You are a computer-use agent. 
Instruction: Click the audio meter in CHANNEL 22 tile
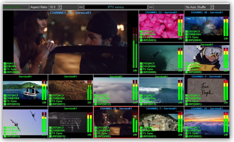point(180,26)
